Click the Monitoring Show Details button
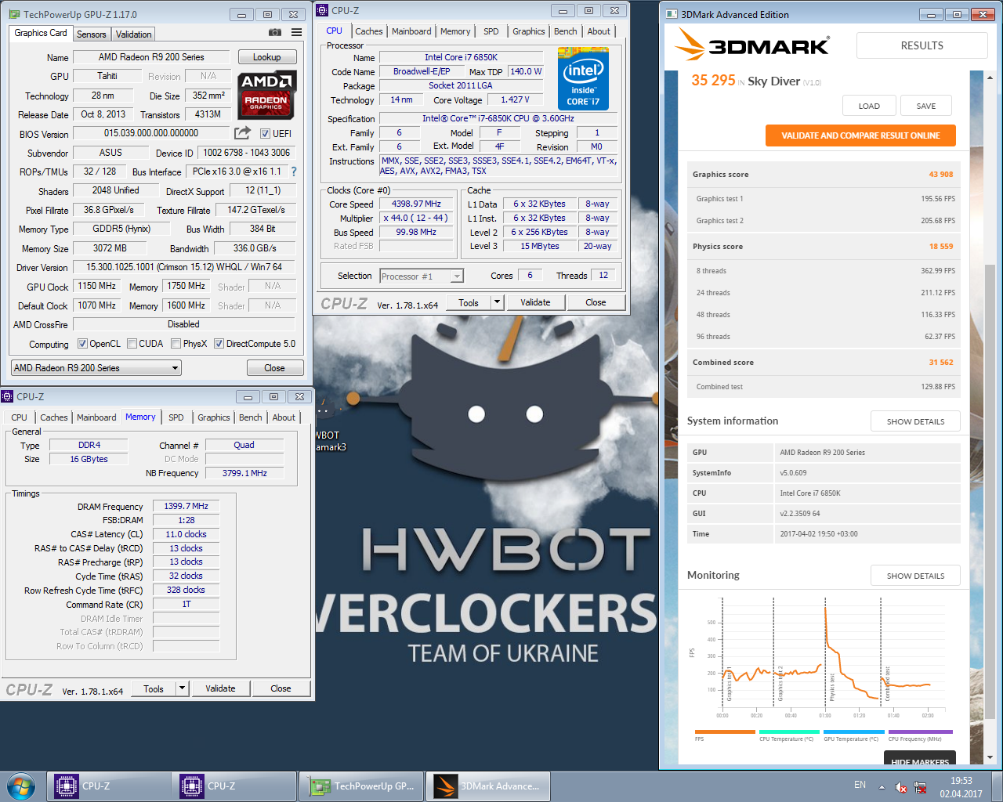The height and width of the screenshot is (802, 1003). click(915, 576)
